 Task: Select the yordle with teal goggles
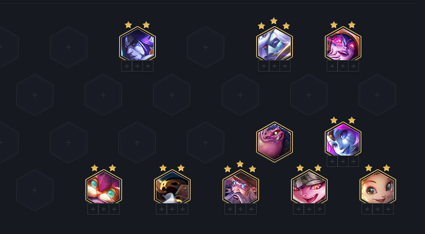[104, 187]
